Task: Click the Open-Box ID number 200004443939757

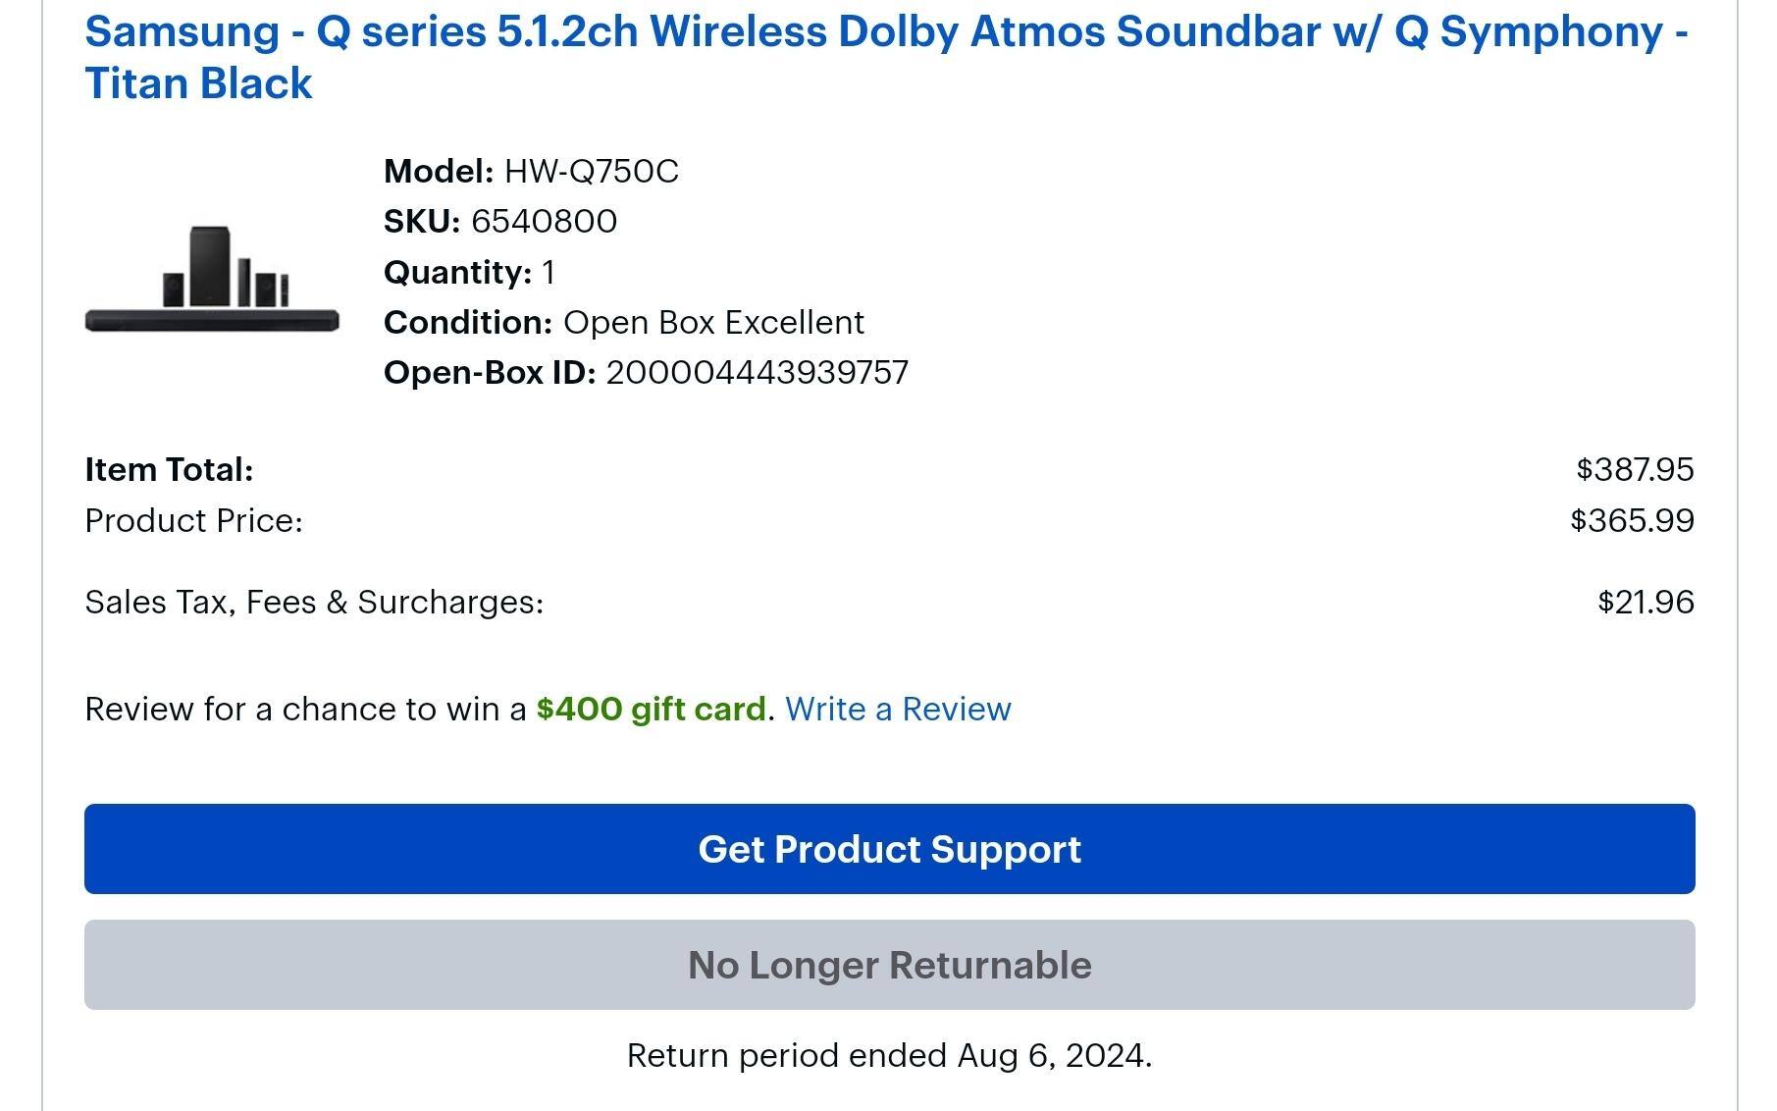Action: [x=757, y=372]
